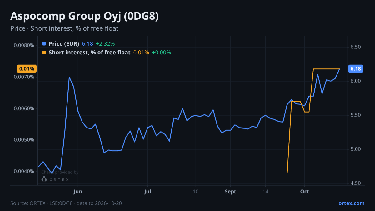
Task: Select the chart title Aspocomp Group Oyj (0DG8)
Action: tap(84, 16)
